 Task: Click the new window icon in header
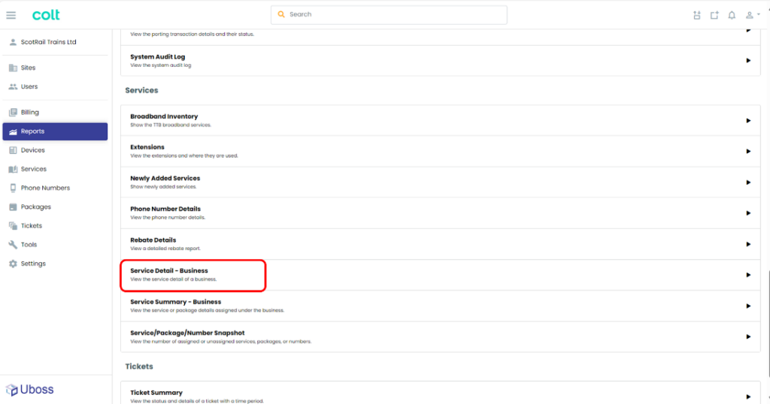[x=714, y=15]
